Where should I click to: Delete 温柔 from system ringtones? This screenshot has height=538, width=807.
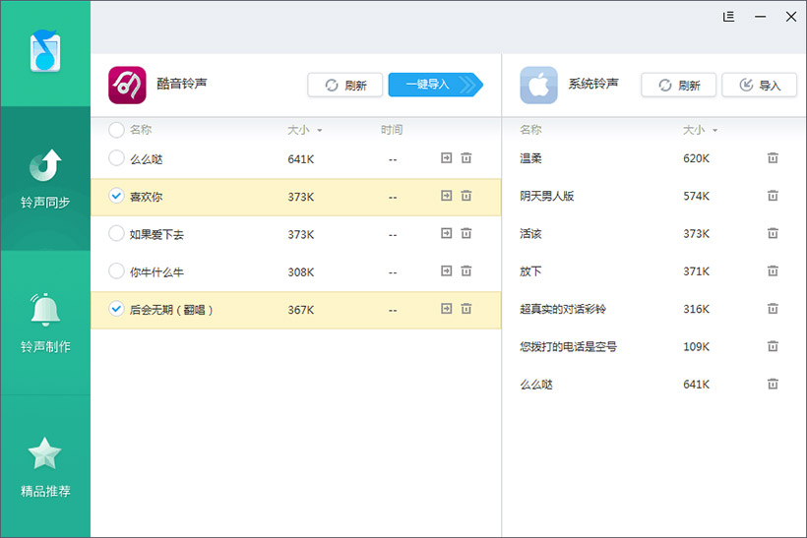773,158
